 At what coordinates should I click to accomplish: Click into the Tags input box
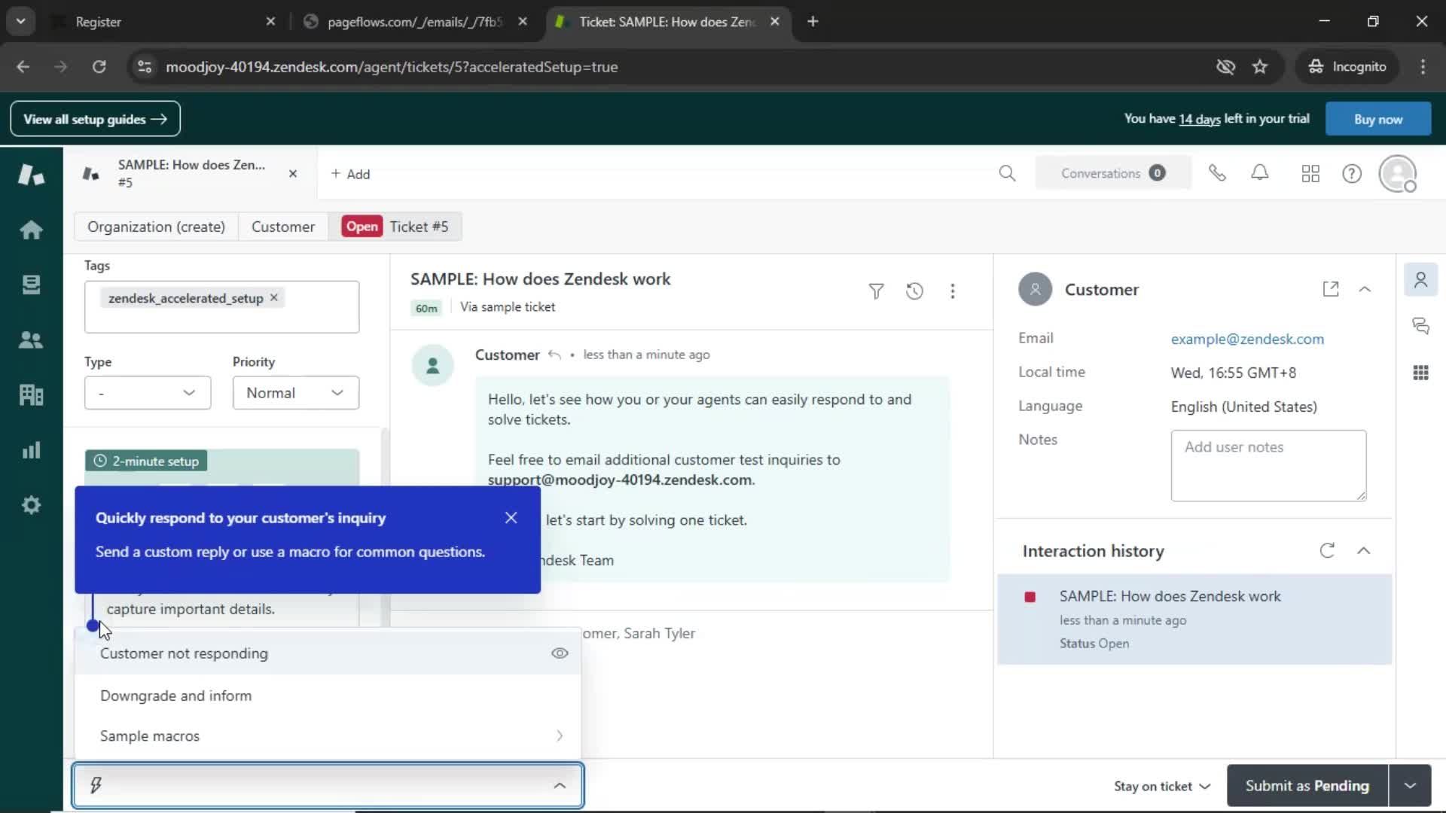(x=222, y=307)
